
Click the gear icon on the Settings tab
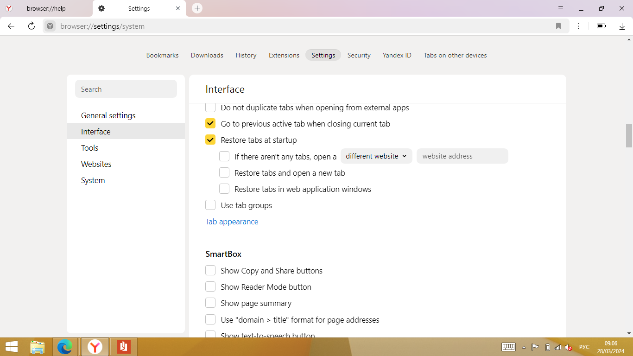pyautogui.click(x=101, y=8)
